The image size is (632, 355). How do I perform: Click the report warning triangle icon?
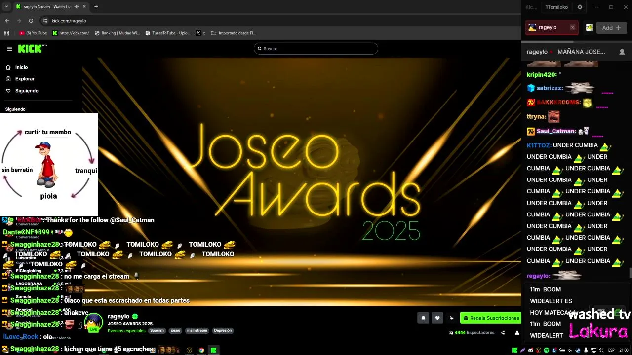pyautogui.click(x=517, y=333)
